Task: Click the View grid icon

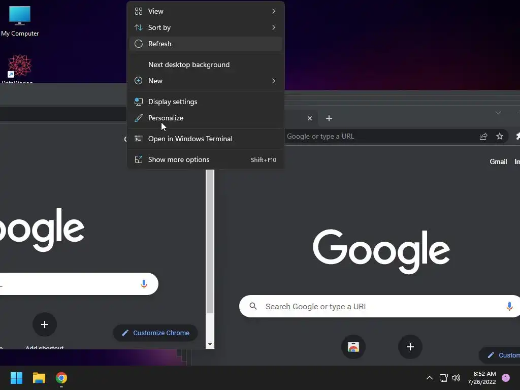Action: pyautogui.click(x=139, y=11)
